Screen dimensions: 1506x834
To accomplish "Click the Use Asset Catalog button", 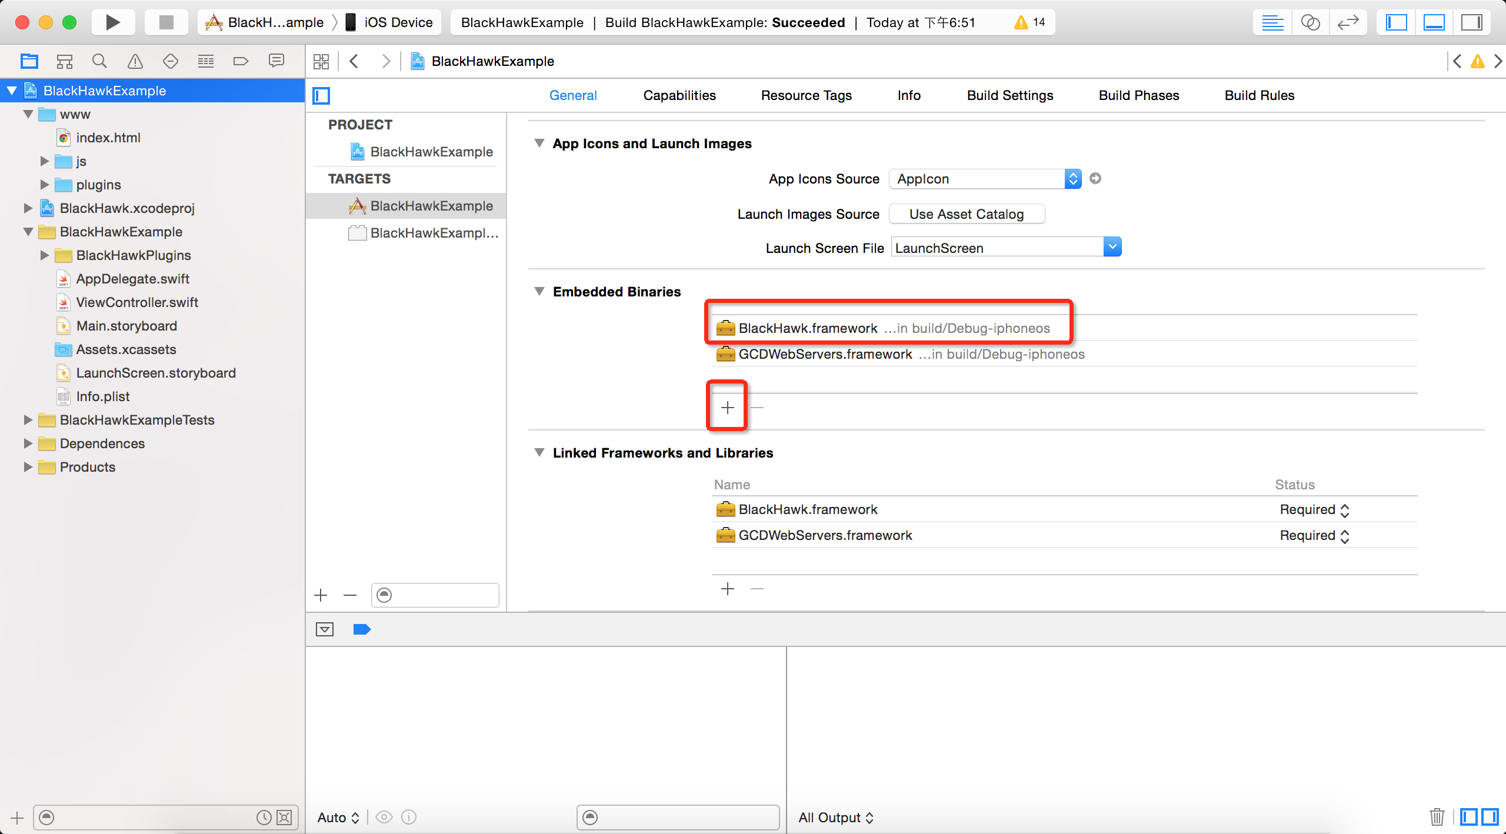I will [966, 214].
